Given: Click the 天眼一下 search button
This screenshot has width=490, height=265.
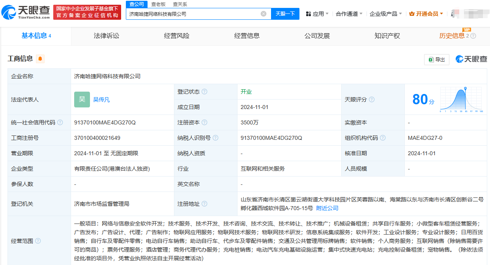Looking at the screenshot, I should tap(285, 14).
